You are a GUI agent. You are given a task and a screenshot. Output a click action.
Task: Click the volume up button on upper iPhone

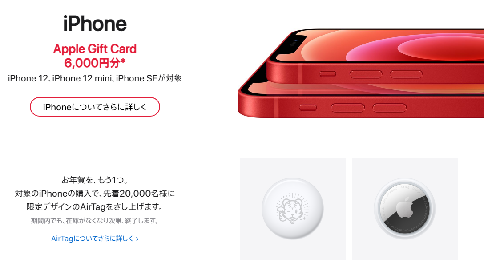pos(366,74)
